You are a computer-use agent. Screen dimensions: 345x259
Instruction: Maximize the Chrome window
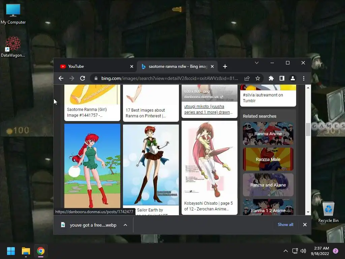point(288,63)
